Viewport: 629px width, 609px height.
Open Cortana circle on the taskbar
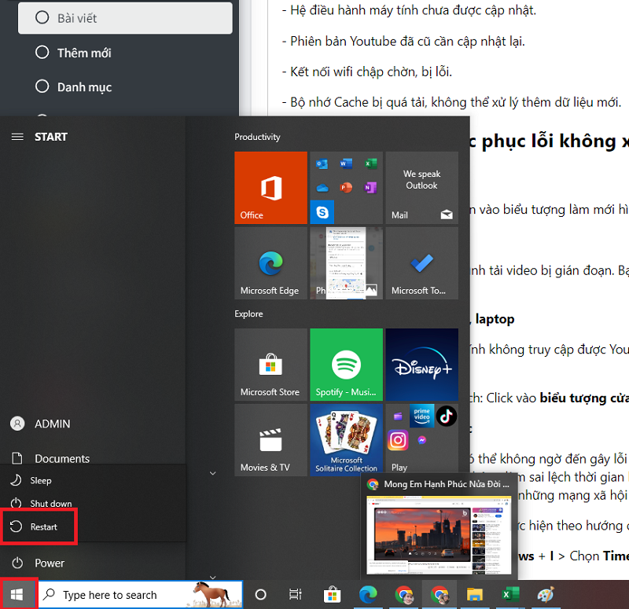(x=260, y=594)
